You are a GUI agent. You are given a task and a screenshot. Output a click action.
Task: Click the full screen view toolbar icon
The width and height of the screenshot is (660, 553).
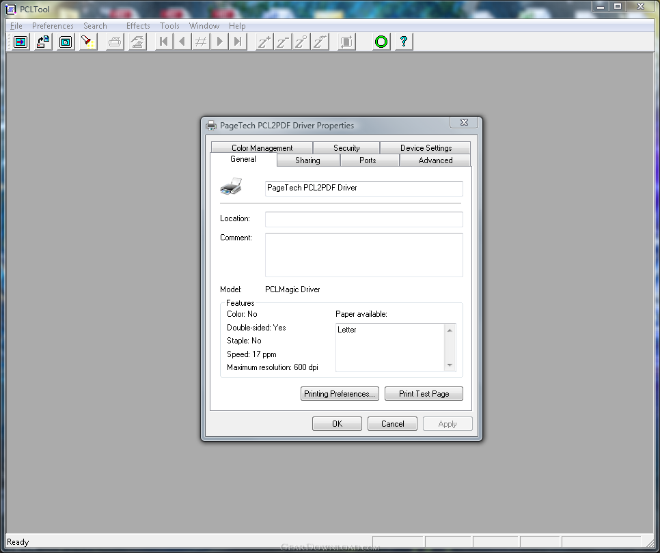pyautogui.click(x=66, y=42)
